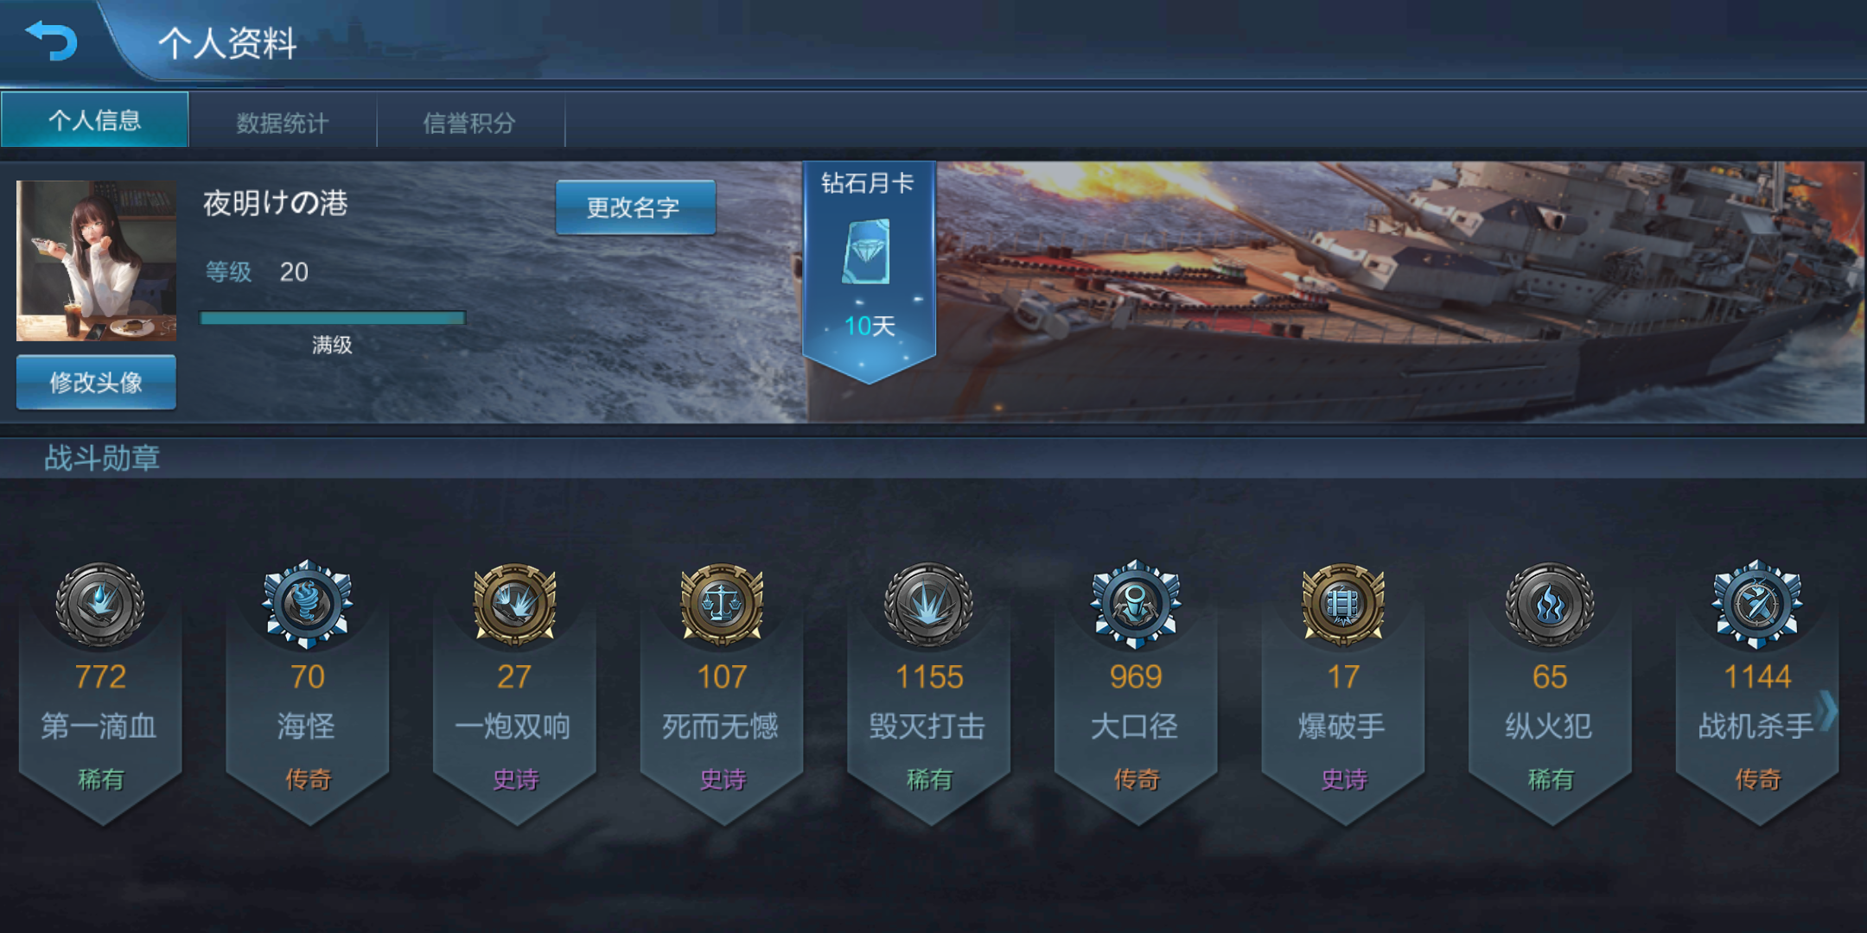
Task: Open the 一炮双响 medal badge
Action: 514,604
